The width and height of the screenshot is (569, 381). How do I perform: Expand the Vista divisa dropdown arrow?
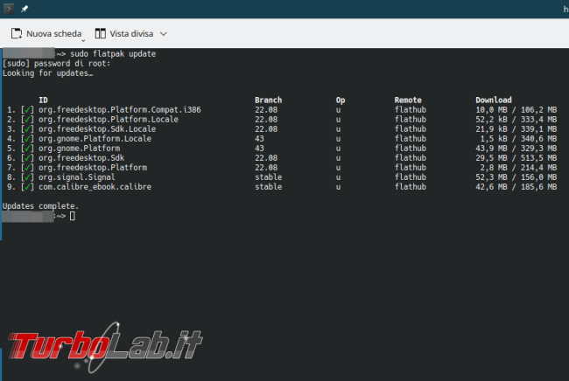pyautogui.click(x=164, y=34)
